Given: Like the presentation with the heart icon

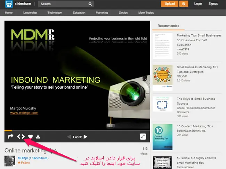Looking at the screenshot, I should [x=30, y=136].
